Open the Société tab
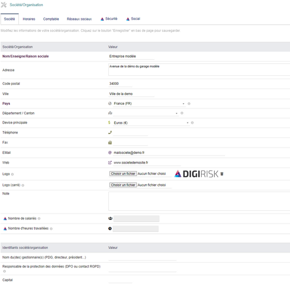 click(10, 19)
